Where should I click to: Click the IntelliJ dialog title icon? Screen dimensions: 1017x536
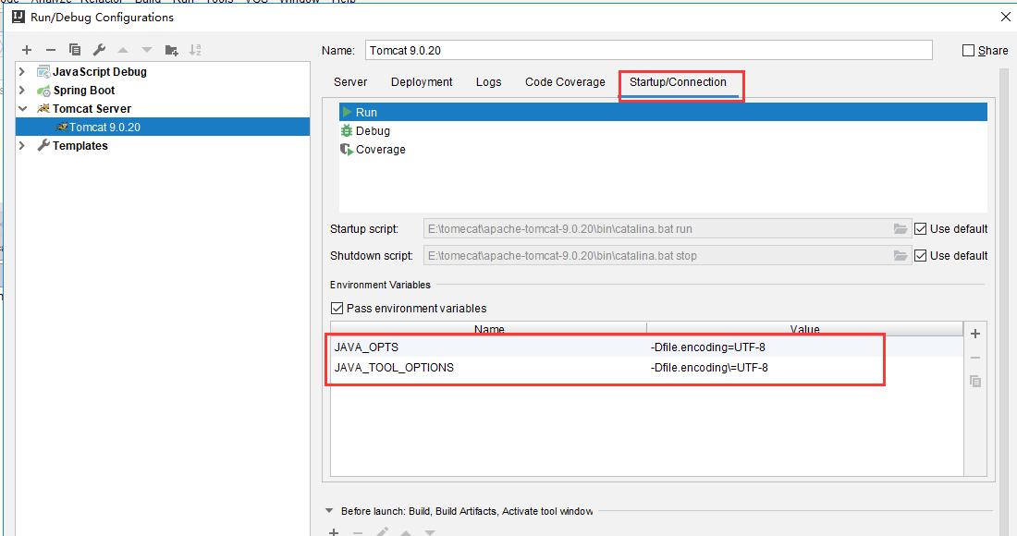click(x=18, y=17)
